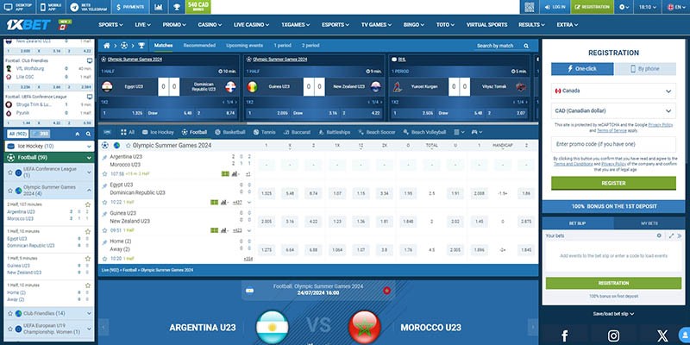Switch to MY BETS tab
The image size is (690, 345).
(649, 223)
